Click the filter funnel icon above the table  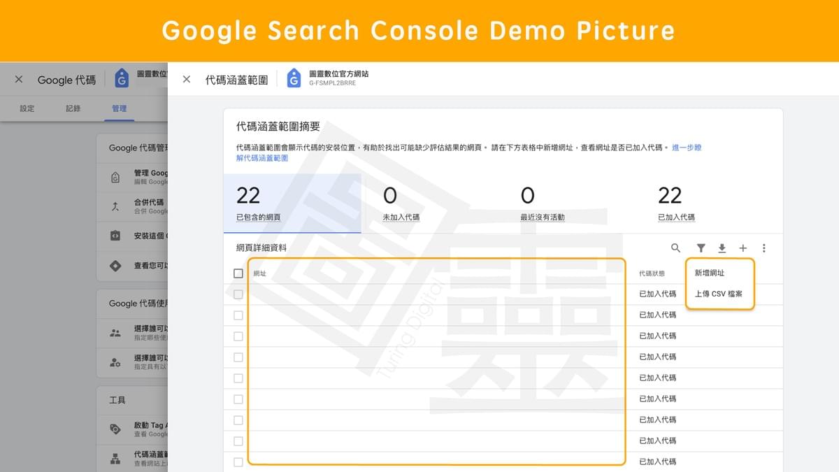point(701,248)
